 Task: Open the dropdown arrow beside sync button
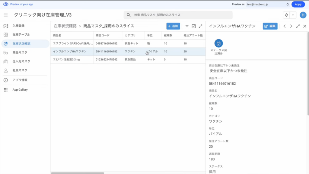click(x=292, y=15)
